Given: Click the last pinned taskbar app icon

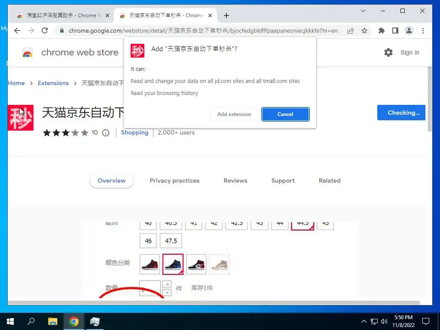Looking at the screenshot, I should click(95, 321).
